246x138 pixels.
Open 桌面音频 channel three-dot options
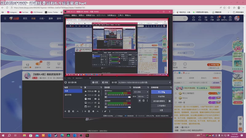click(x=106, y=104)
